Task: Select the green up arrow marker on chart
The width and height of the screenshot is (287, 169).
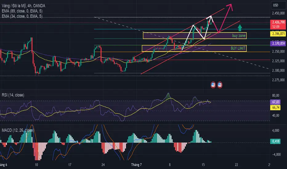Action: (x=240, y=28)
